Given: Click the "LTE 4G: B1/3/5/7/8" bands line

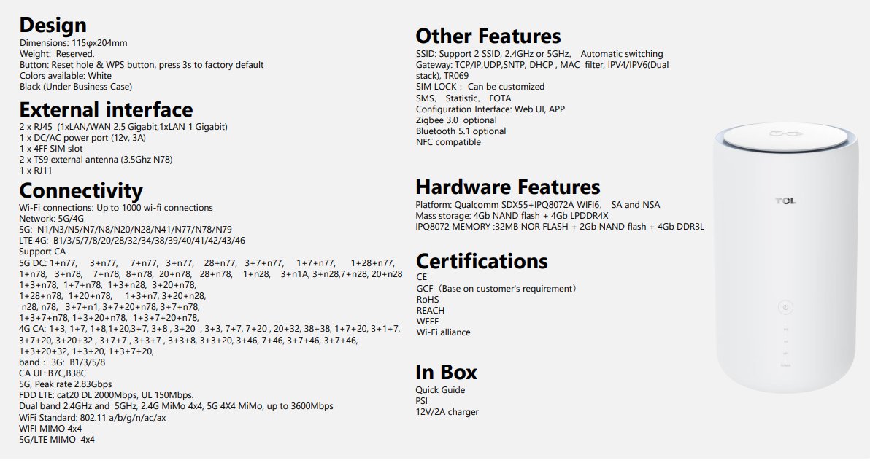Looking at the screenshot, I should coord(132,241).
